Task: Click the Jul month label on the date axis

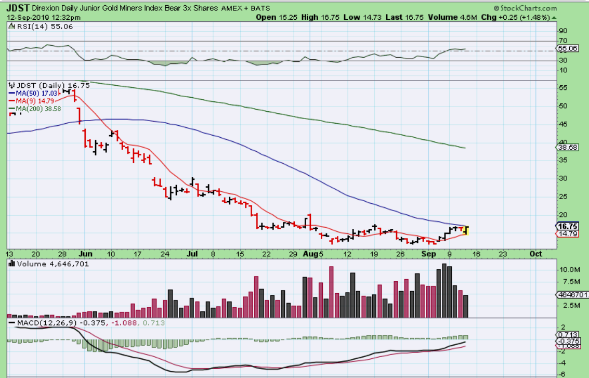Action: [x=192, y=254]
